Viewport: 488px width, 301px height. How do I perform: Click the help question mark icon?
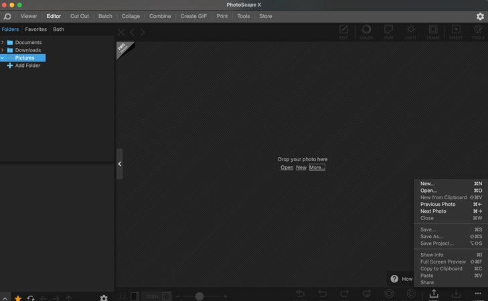(394, 279)
